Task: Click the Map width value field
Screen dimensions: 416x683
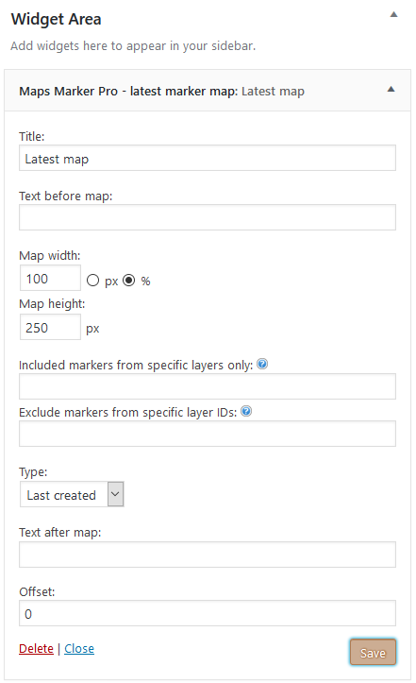Action: click(51, 278)
